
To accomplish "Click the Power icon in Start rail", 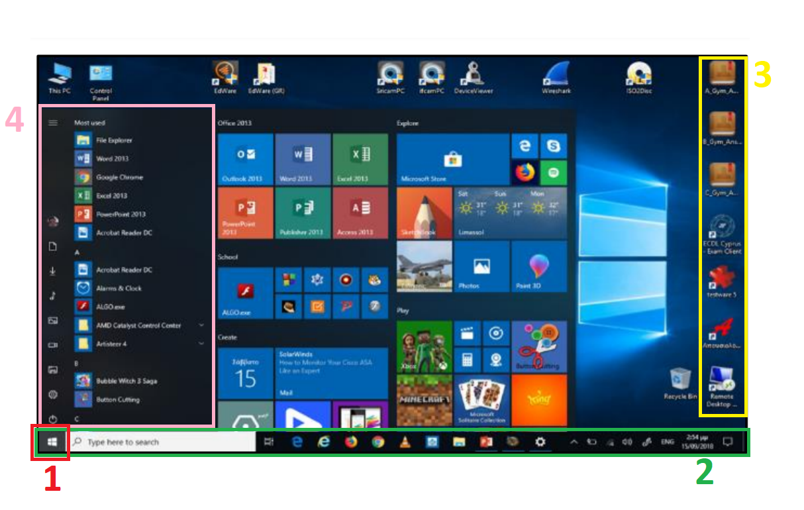I will [54, 419].
